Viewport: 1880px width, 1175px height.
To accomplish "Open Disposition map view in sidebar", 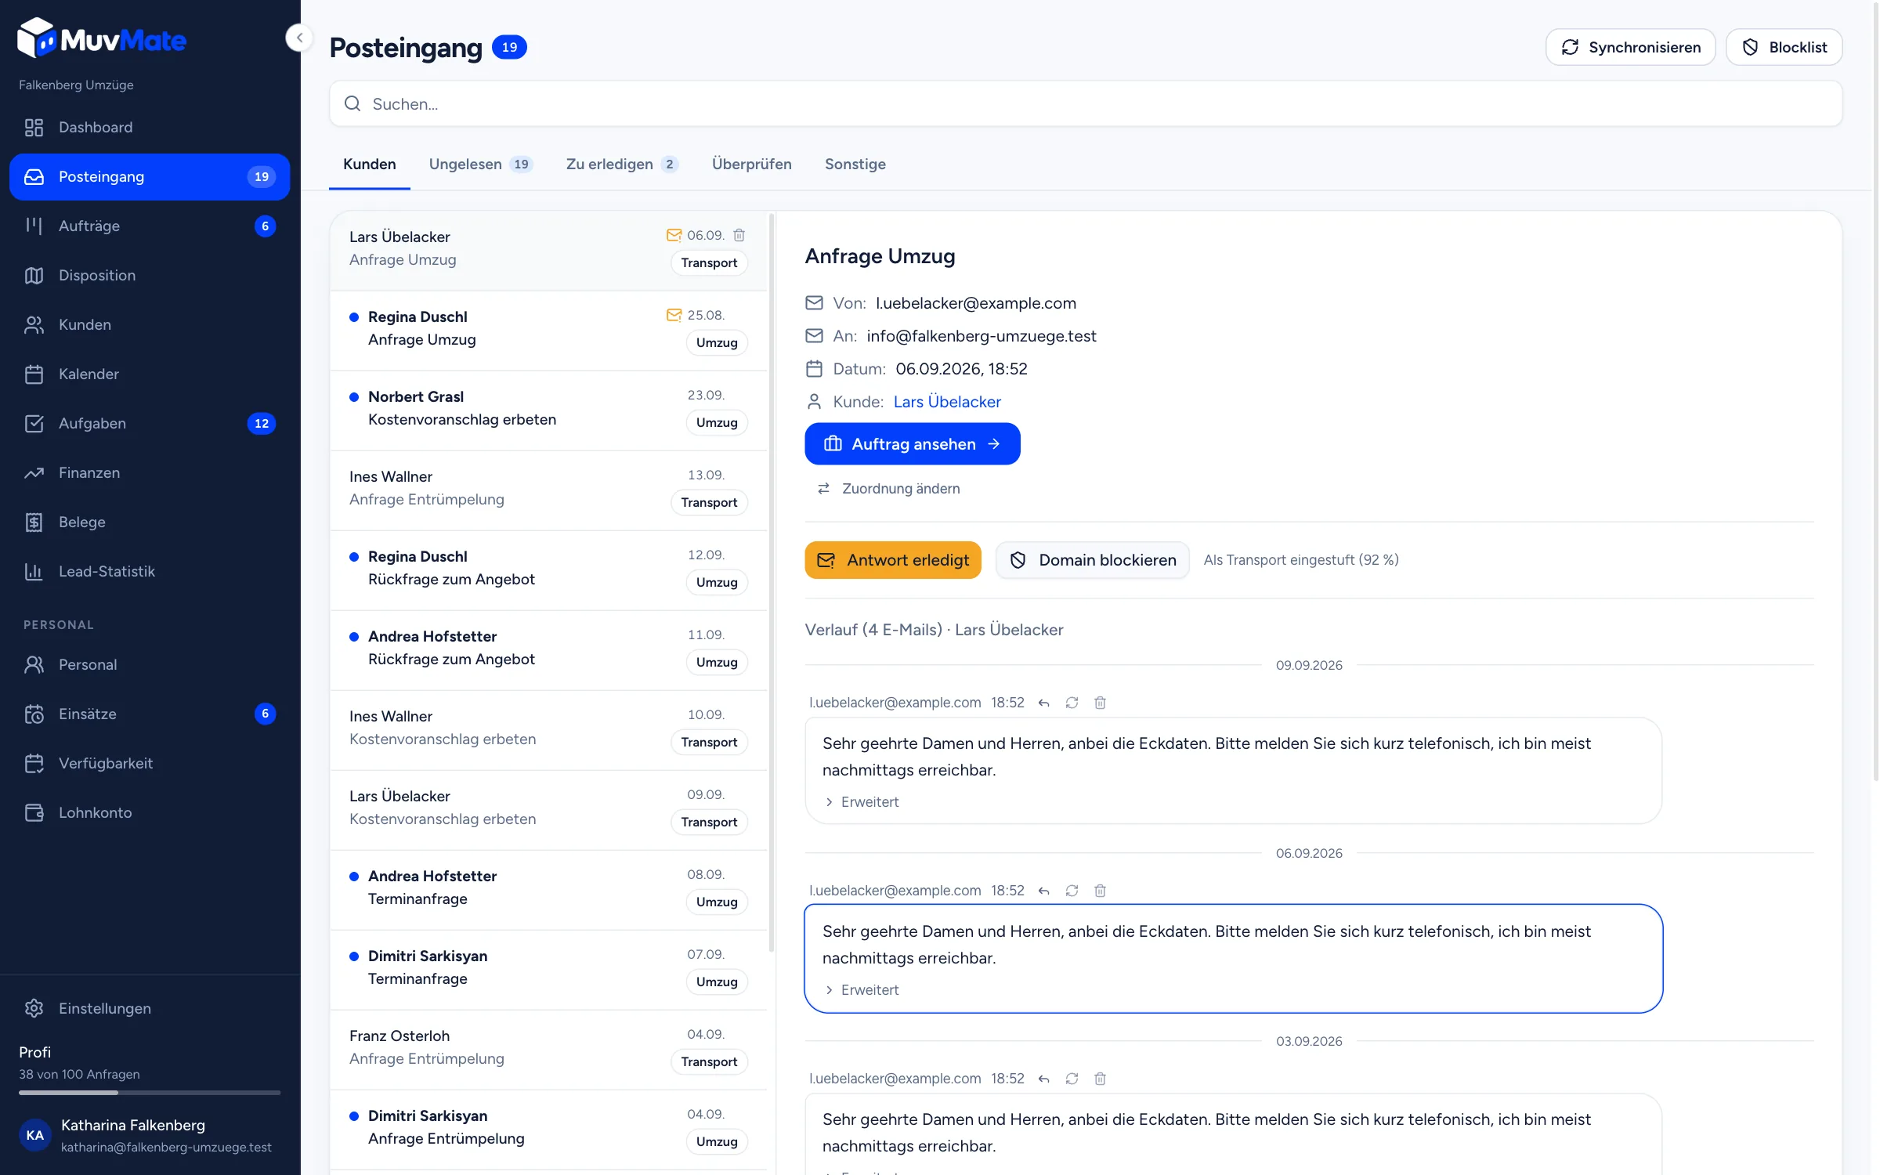I will [150, 275].
